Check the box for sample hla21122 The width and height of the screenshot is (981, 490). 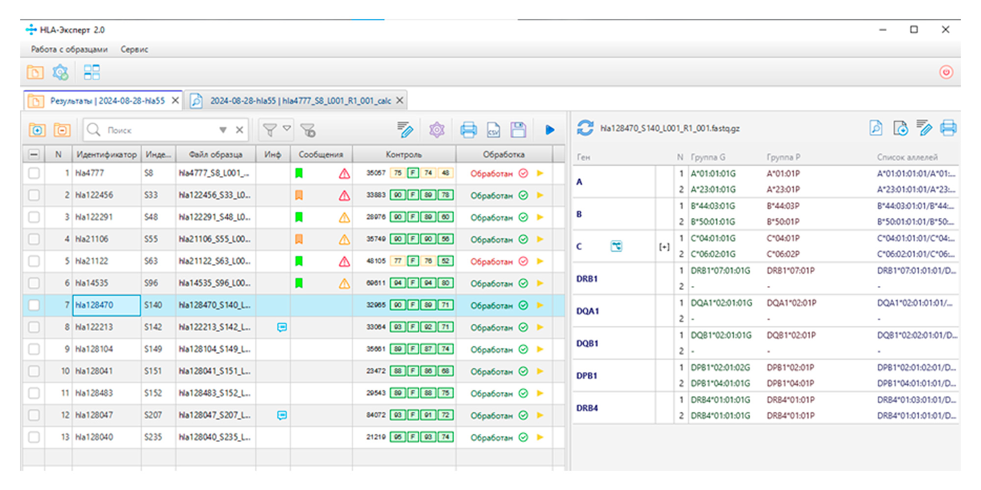pyautogui.click(x=34, y=261)
